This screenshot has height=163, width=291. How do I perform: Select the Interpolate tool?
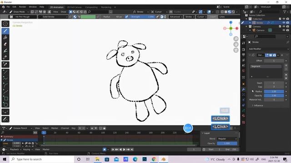[5, 112]
